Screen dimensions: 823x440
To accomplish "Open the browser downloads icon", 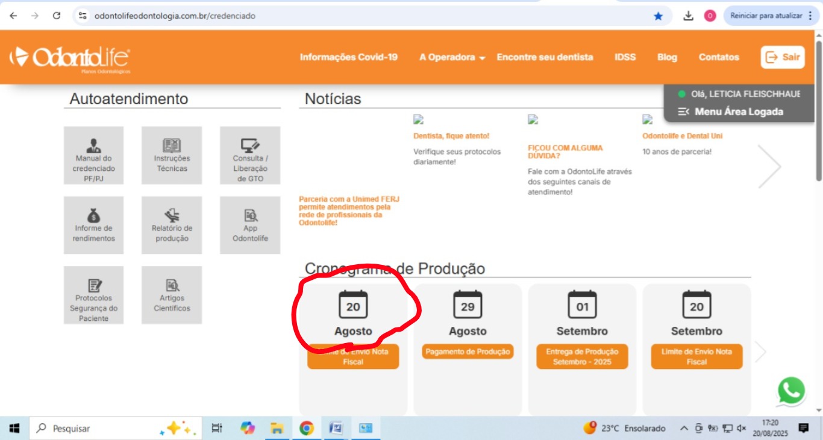I will click(x=689, y=16).
